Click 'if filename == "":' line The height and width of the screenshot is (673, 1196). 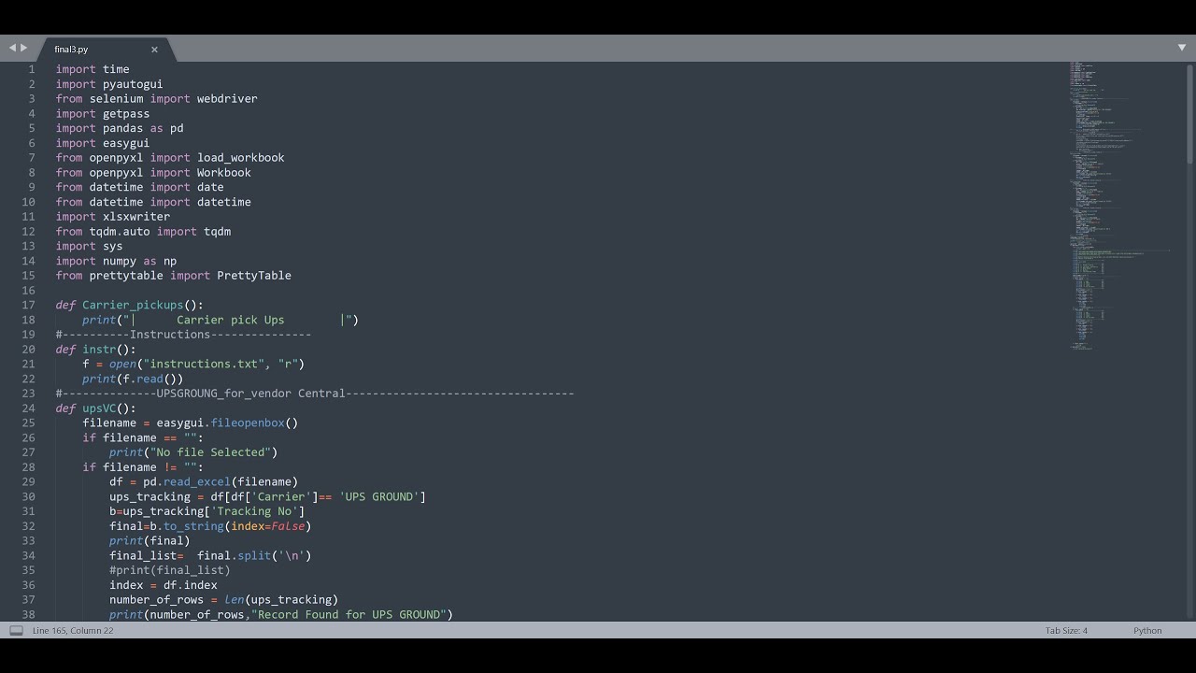pyautogui.click(x=143, y=437)
